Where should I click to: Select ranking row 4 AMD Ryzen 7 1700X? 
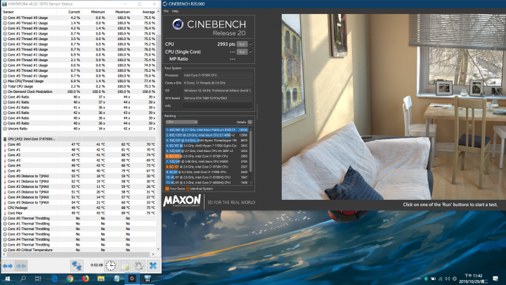pos(207,146)
